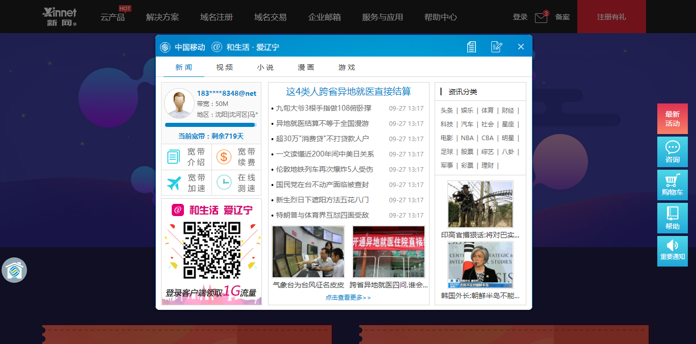Image resolution: width=696 pixels, height=344 pixels.
Task: Click the edit note icon in popup header
Action: click(x=497, y=47)
